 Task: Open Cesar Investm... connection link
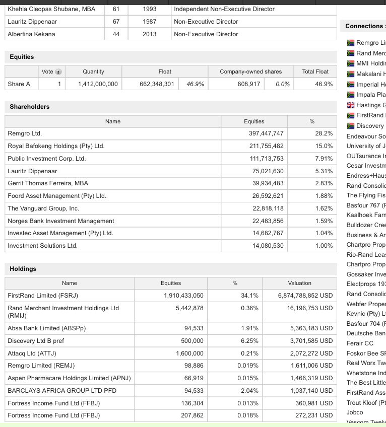point(366,166)
